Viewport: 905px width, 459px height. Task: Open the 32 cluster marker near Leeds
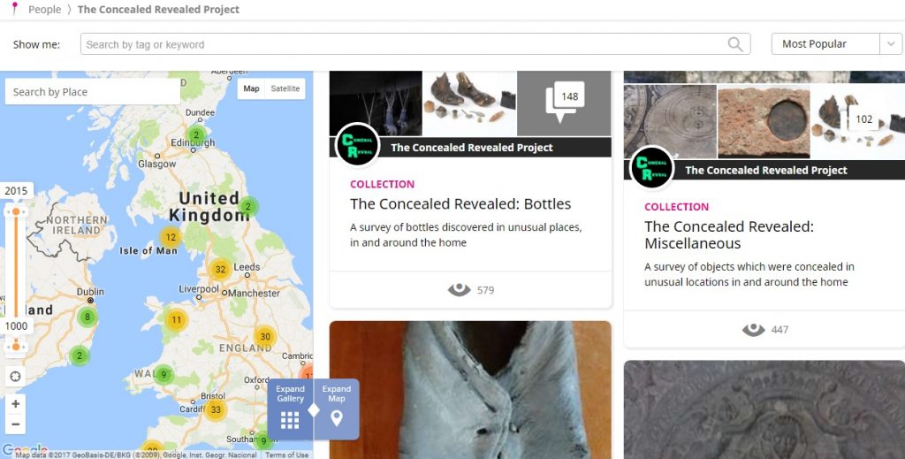click(220, 269)
